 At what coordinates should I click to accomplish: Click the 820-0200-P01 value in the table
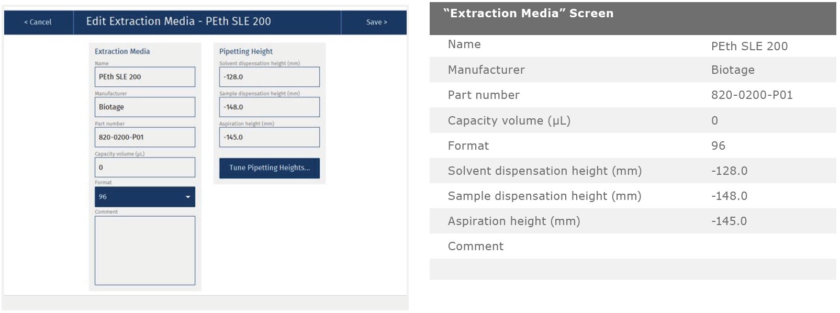click(x=752, y=95)
